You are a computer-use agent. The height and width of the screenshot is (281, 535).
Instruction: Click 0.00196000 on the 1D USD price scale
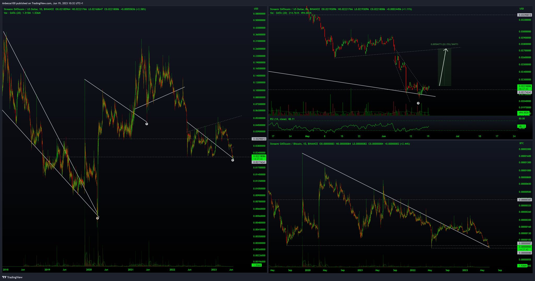(x=259, y=261)
